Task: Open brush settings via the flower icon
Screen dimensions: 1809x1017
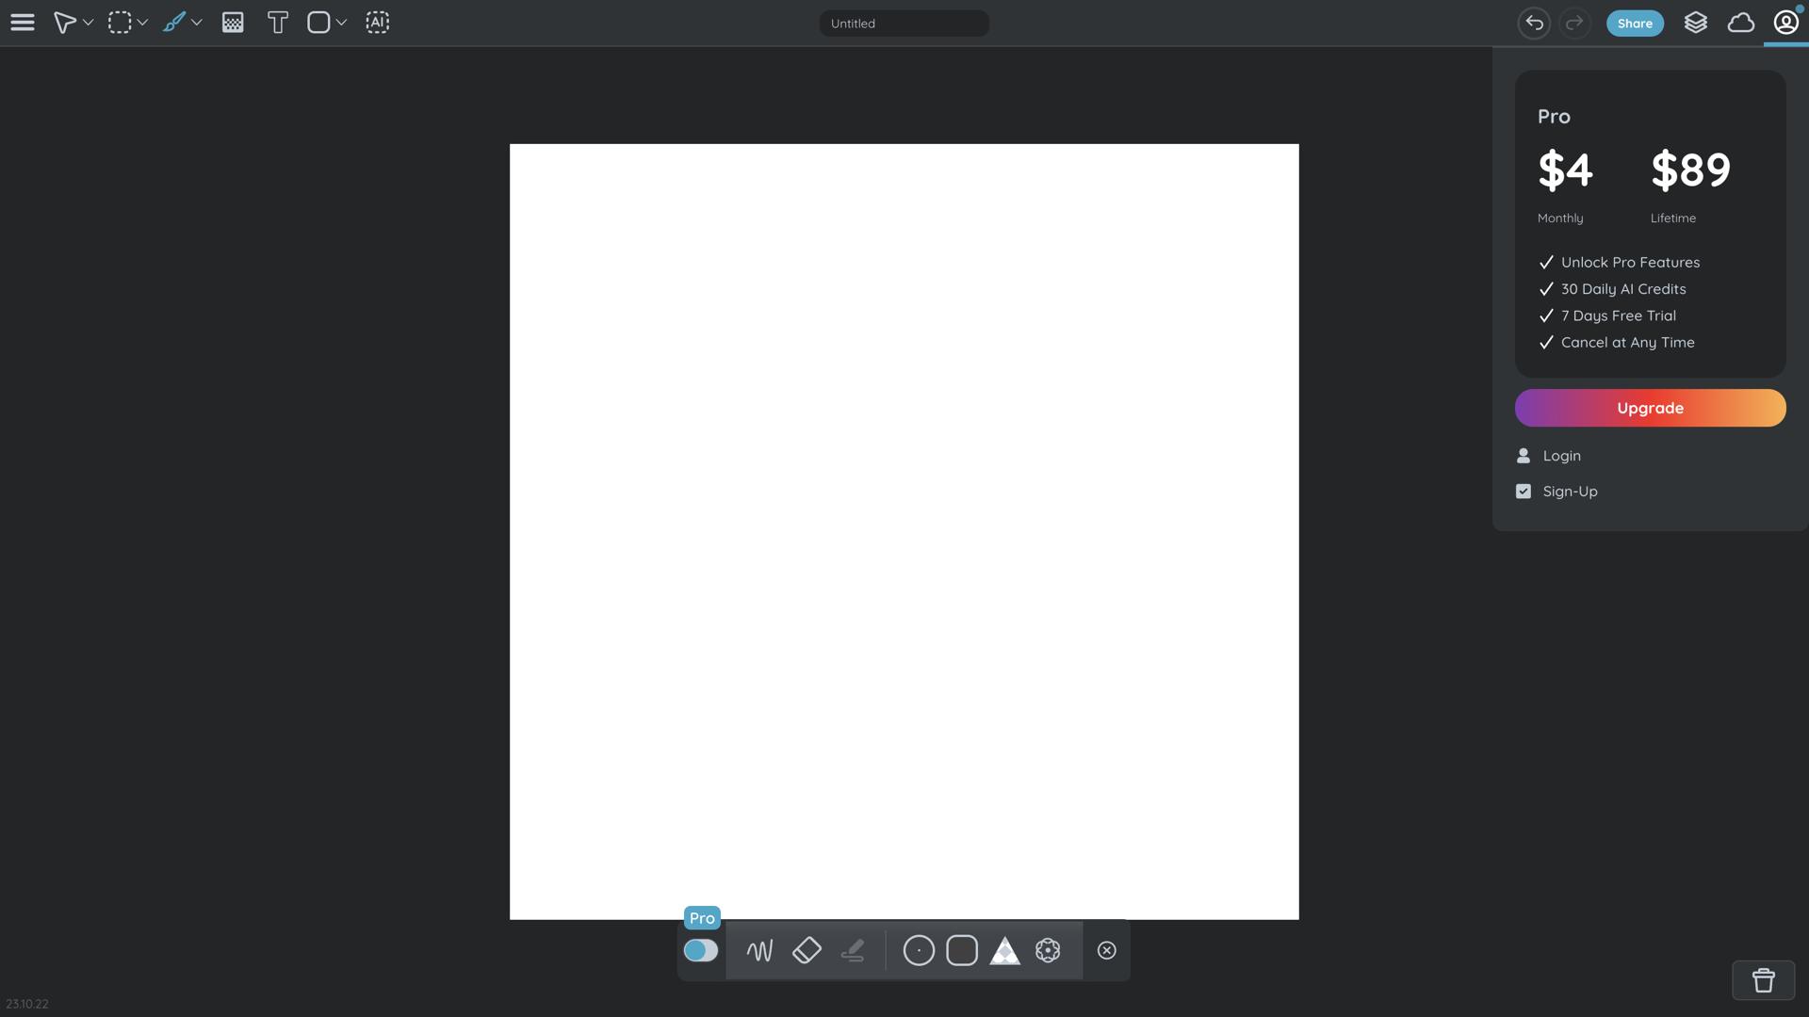Action: coord(1049,951)
